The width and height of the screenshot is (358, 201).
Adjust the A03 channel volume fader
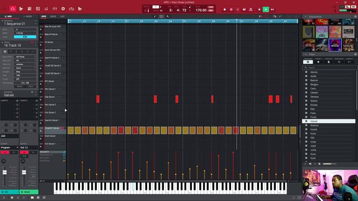click(4, 173)
